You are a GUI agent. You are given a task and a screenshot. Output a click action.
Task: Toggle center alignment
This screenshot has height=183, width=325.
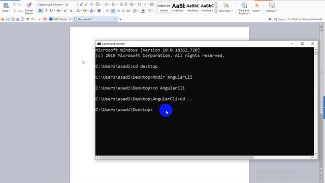pyautogui.click(x=113, y=11)
